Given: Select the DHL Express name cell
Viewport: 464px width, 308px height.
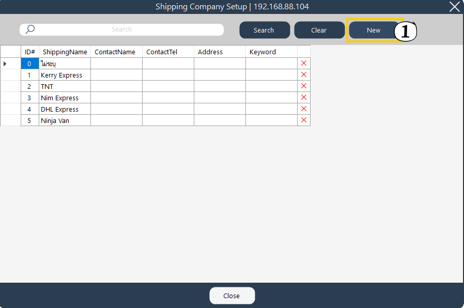Looking at the screenshot, I should tap(65, 109).
